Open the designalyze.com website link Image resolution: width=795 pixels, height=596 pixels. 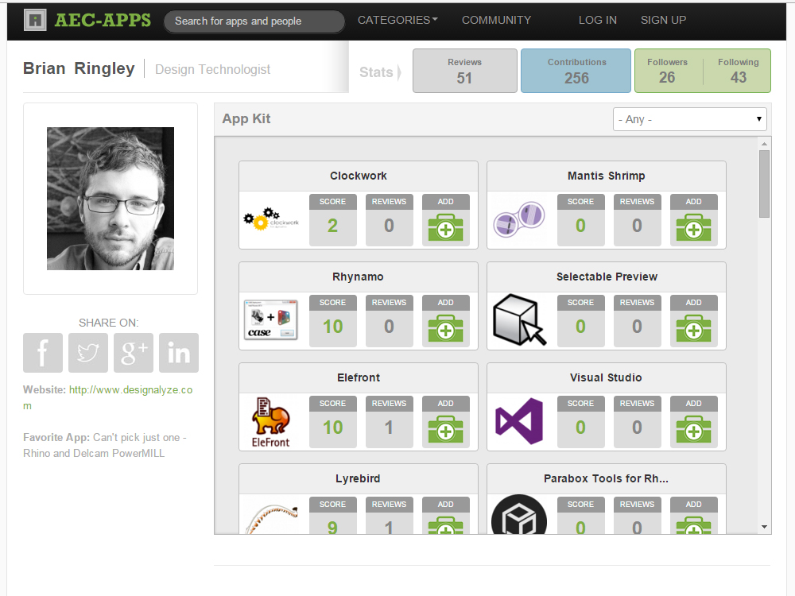[108, 397]
